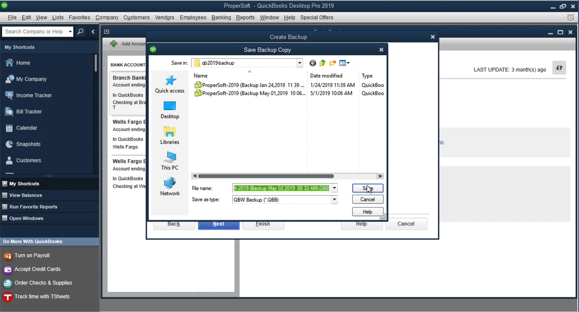Expand the search scope dropdown arrow
579x312 pixels.
tap(70, 32)
